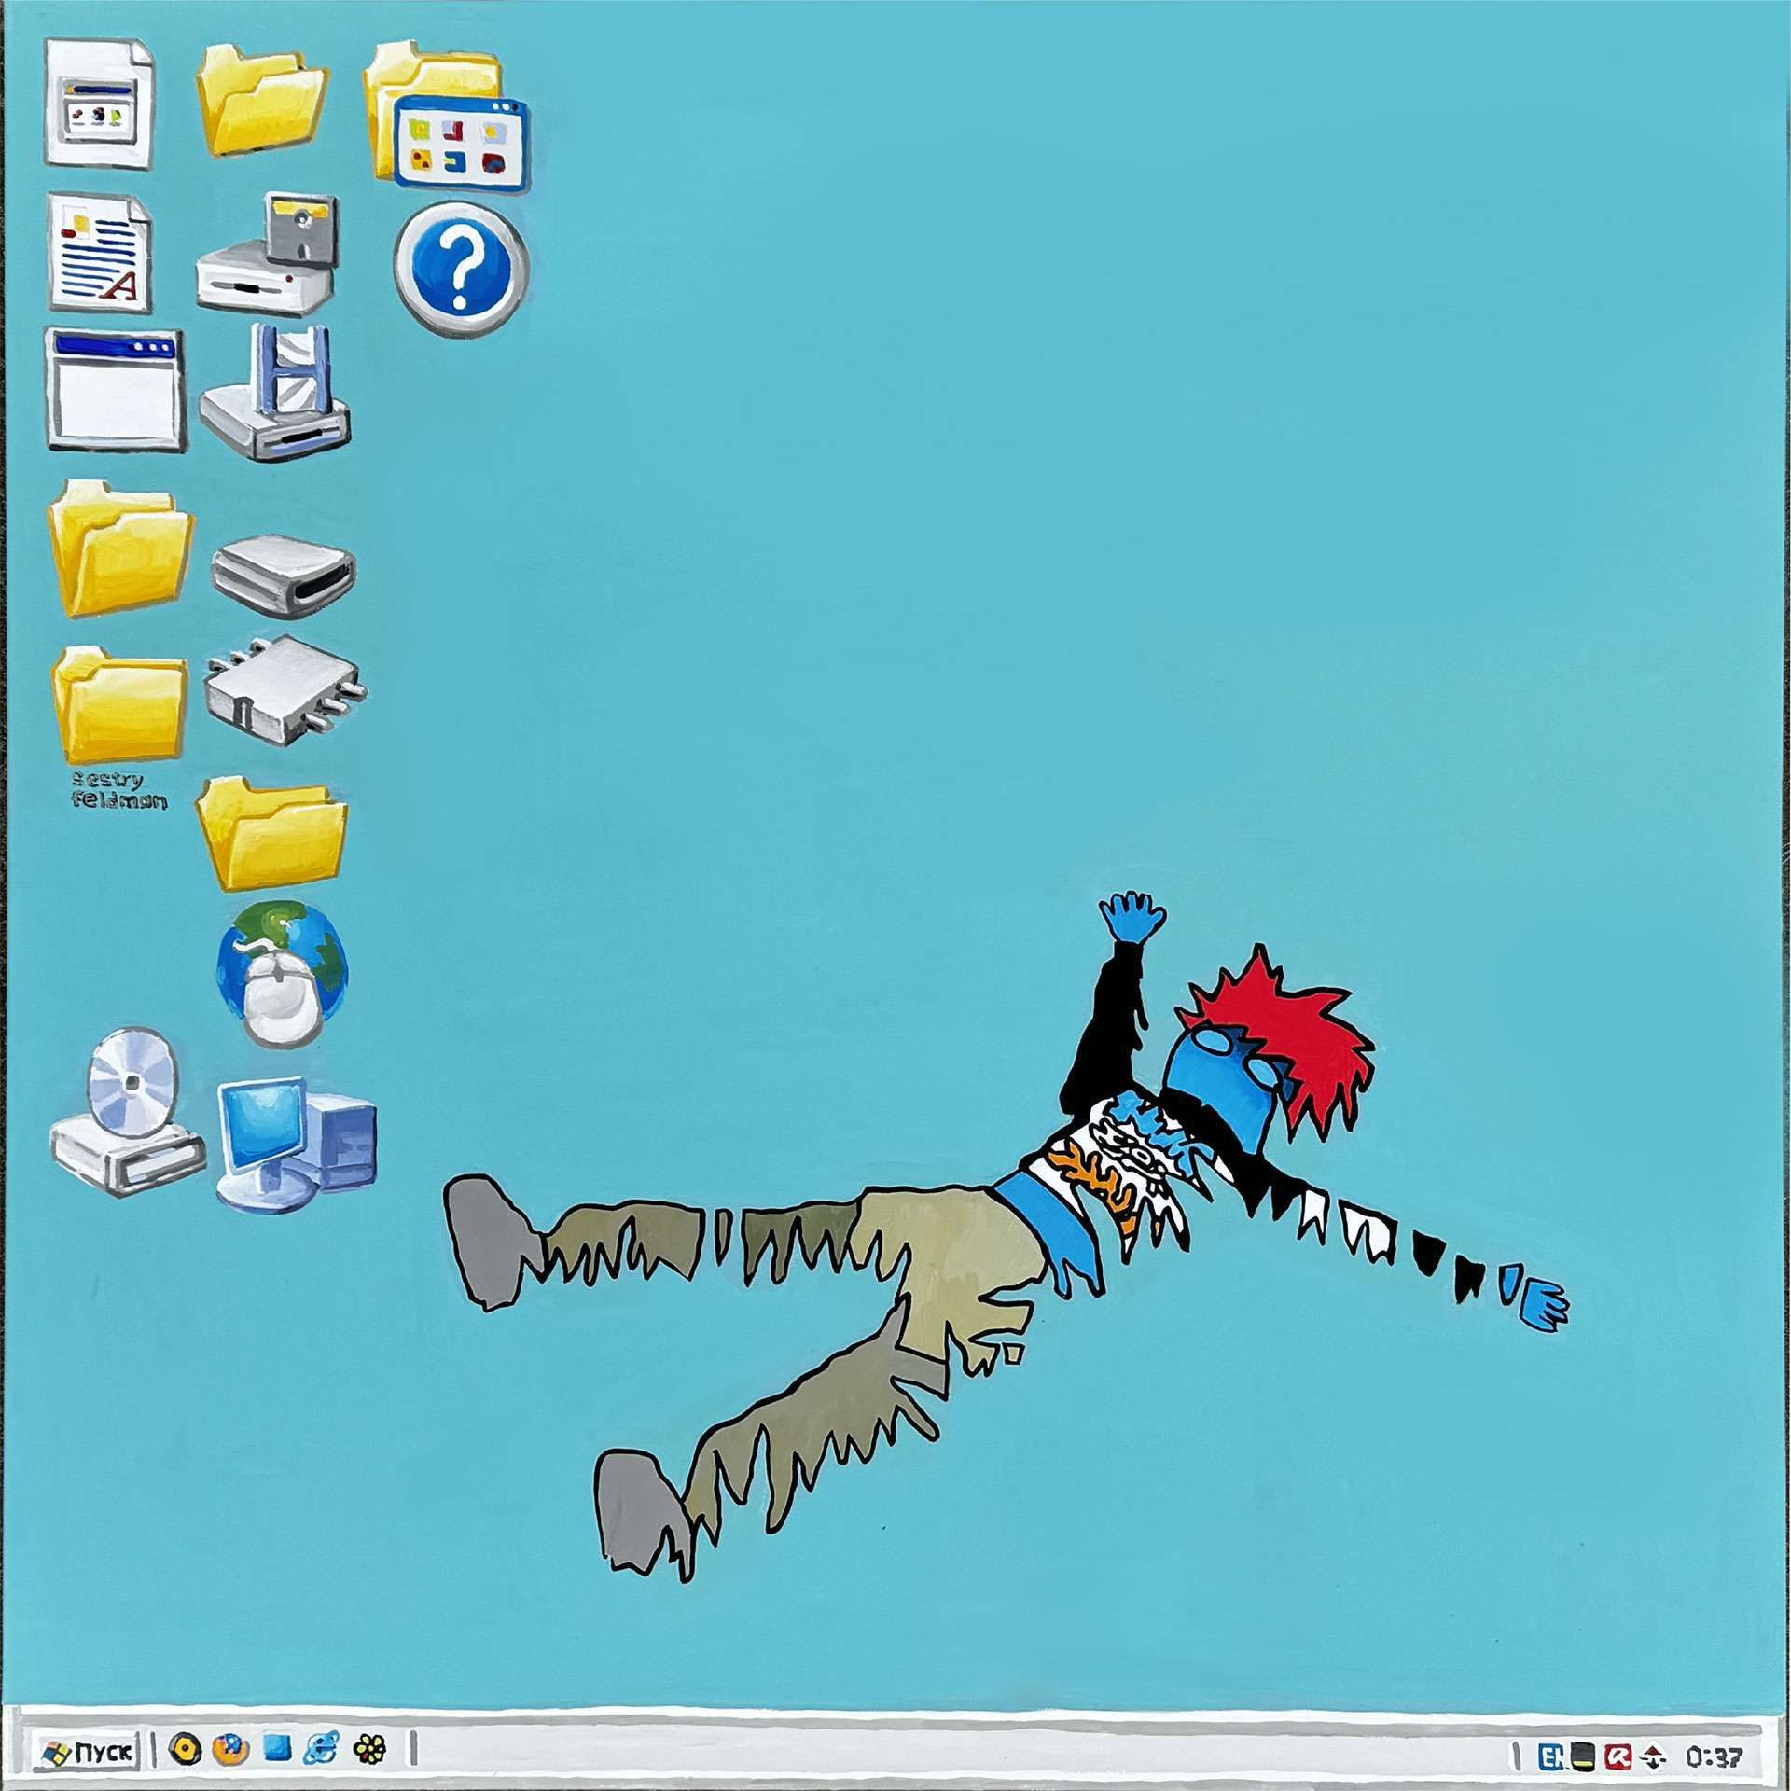Launch Internet Explorer from quick launch
1791x1791 pixels.
pos(323,1749)
